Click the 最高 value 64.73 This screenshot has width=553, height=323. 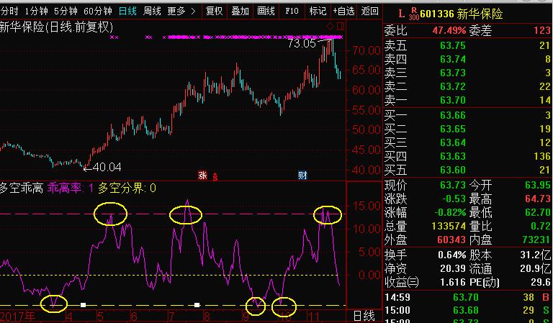(538, 199)
